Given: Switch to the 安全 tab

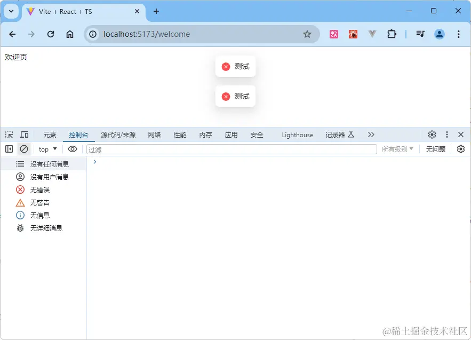Looking at the screenshot, I should tap(257, 135).
